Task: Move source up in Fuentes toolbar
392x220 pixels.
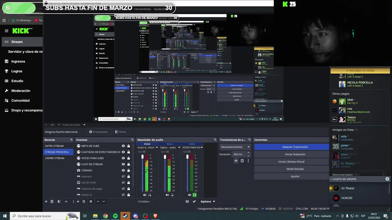Action: pyautogui.click(x=98, y=201)
